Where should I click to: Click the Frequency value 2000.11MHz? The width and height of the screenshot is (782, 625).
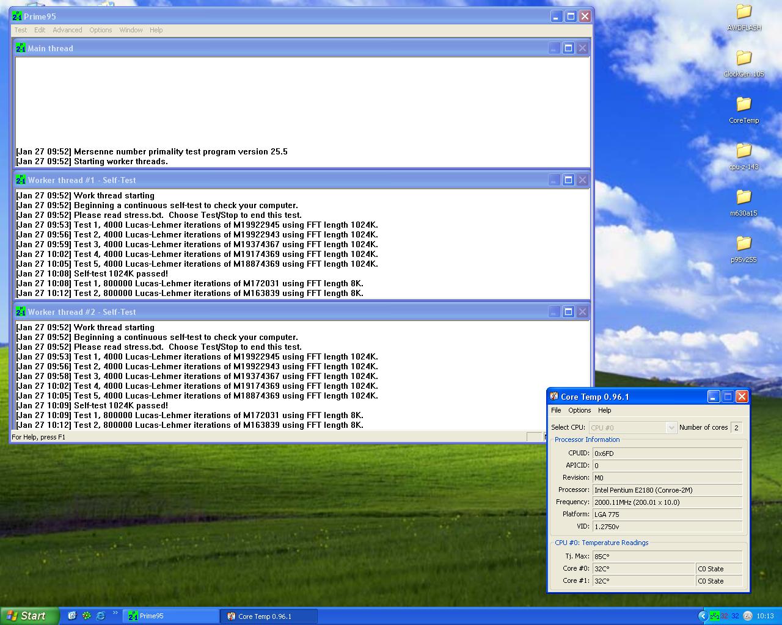click(667, 502)
